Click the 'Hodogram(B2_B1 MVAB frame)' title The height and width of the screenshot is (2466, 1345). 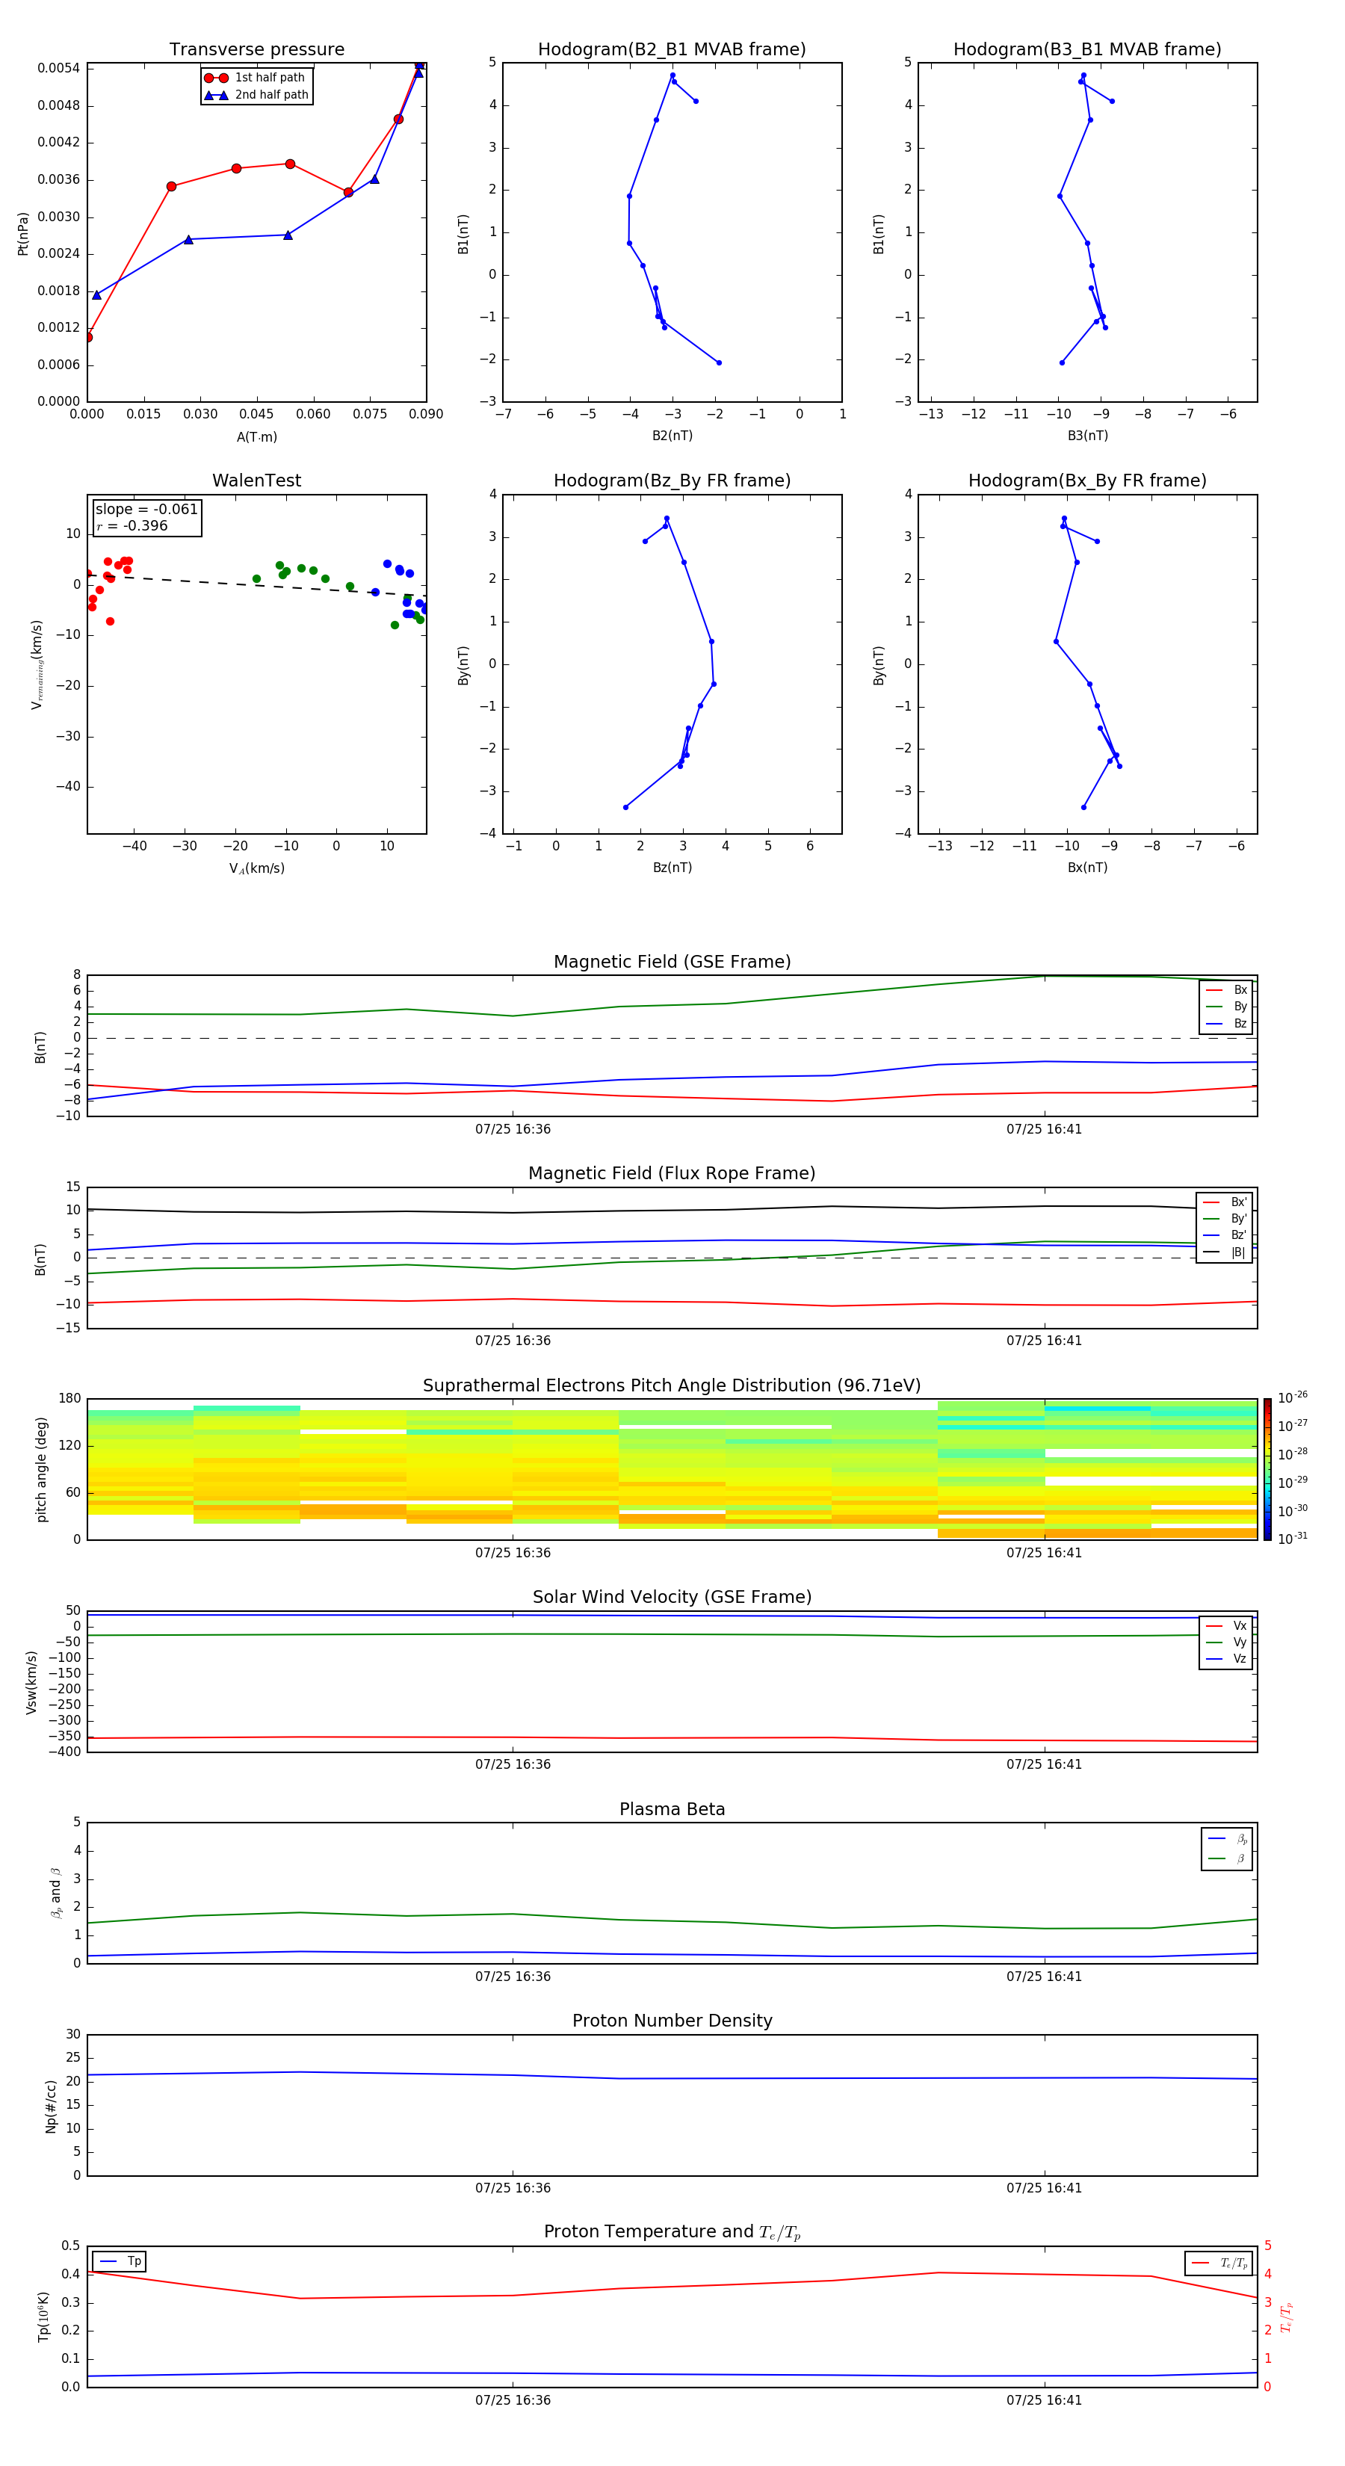pos(672,50)
